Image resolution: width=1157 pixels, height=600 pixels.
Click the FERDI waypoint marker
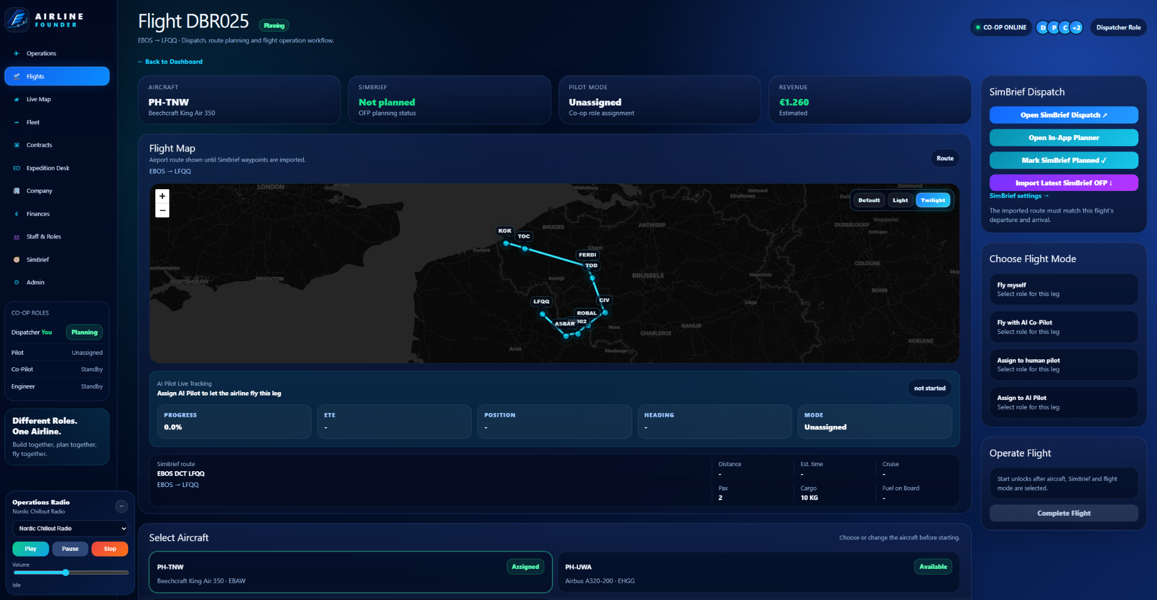coord(587,255)
